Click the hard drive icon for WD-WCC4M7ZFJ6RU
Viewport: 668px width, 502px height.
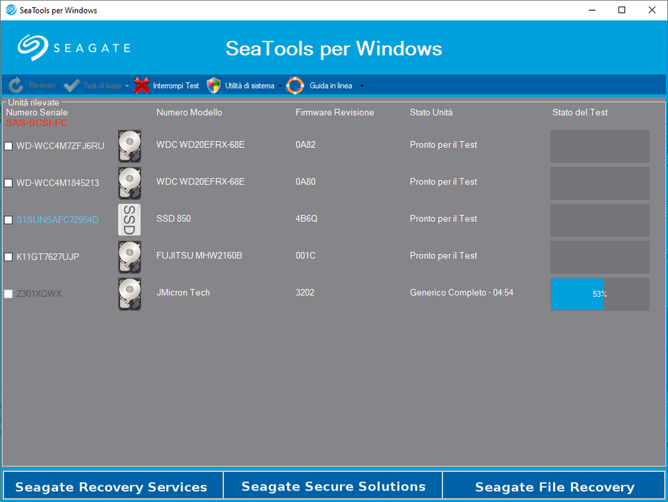(130, 146)
